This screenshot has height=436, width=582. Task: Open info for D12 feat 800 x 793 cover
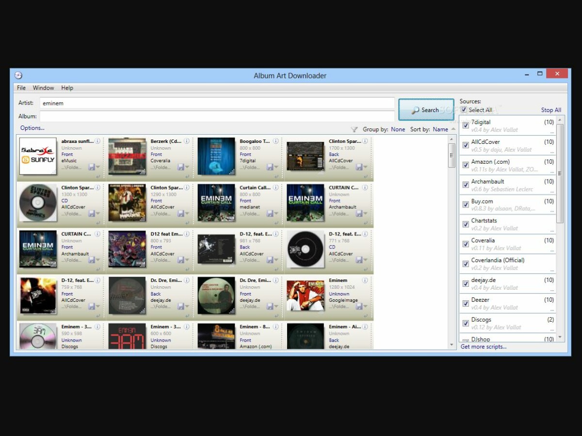point(187,234)
